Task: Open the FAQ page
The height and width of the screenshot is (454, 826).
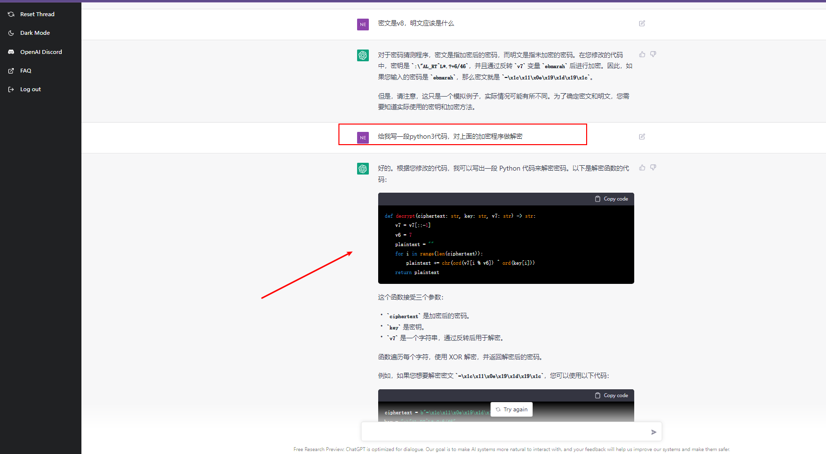Action: (x=26, y=71)
